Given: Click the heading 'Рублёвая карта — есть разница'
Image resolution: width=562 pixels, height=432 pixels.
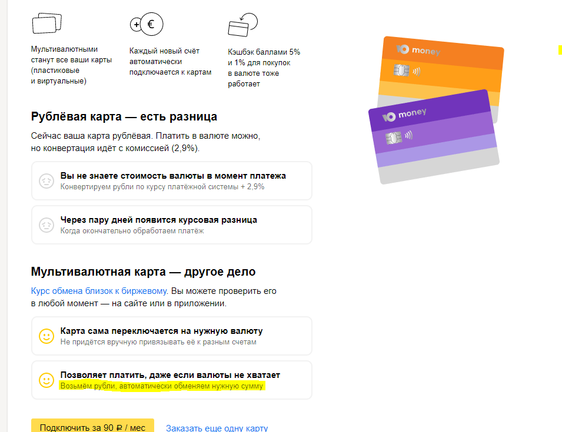Looking at the screenshot, I should 124,117.
